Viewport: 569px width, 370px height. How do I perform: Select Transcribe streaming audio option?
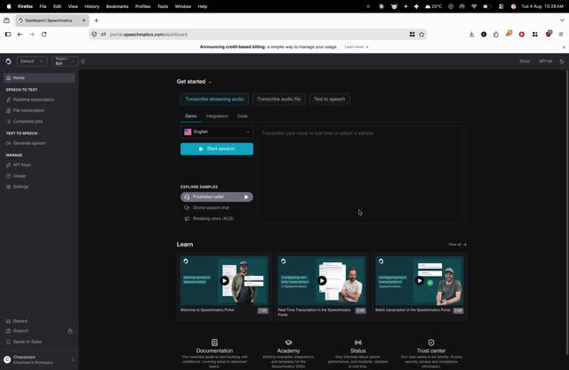214,99
